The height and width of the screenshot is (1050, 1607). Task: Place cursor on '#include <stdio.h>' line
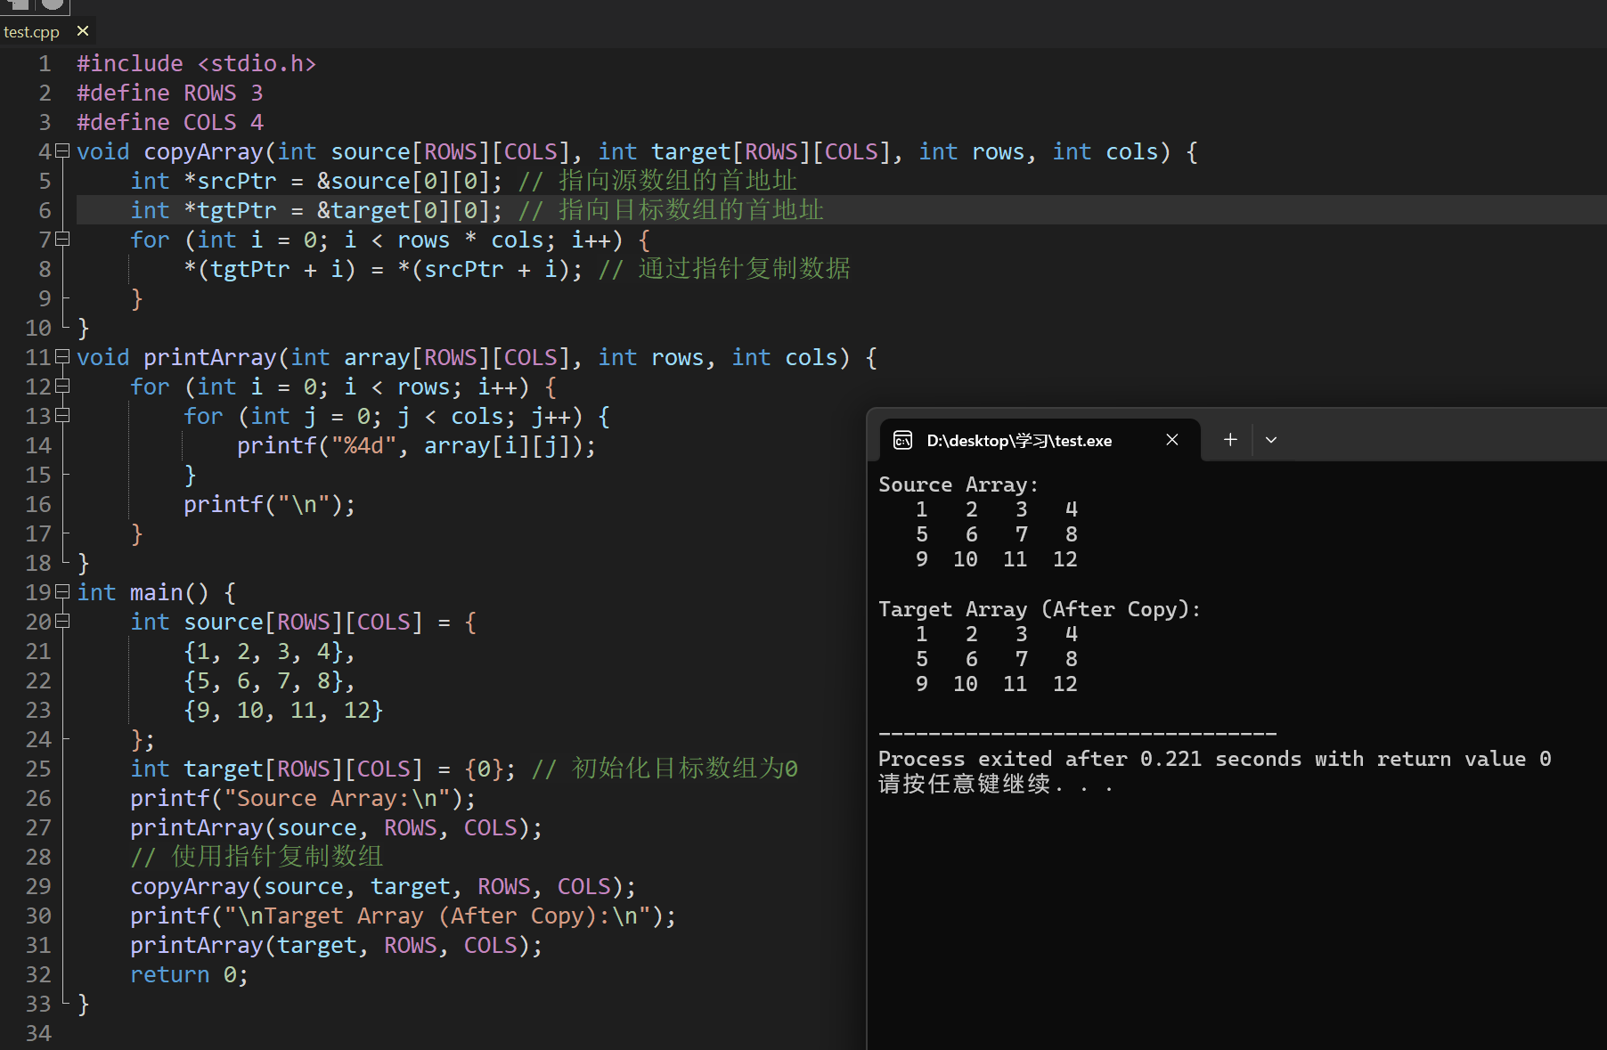click(196, 64)
